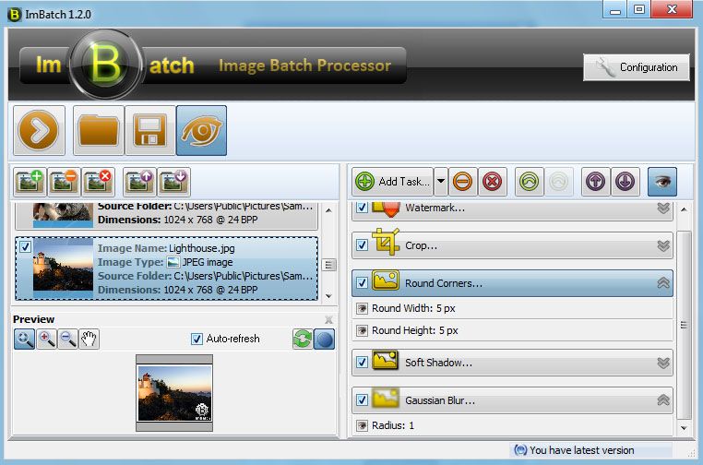Select the Lighthouse preview thumbnail

pyautogui.click(x=174, y=392)
